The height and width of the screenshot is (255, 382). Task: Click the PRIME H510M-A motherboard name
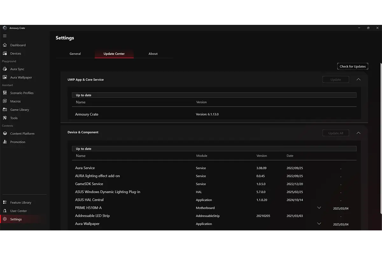88,208
